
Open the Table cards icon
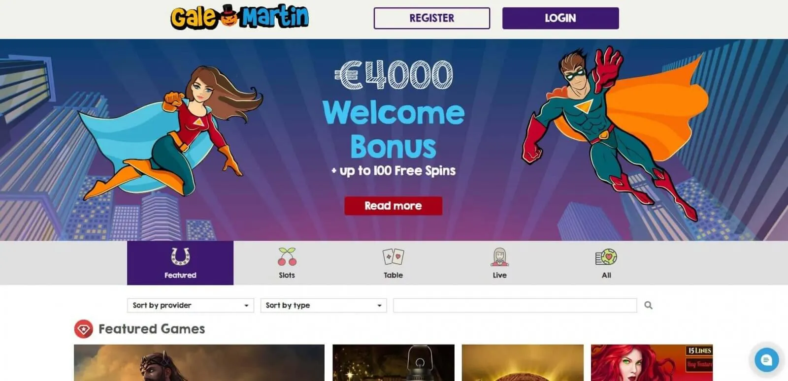(x=393, y=256)
